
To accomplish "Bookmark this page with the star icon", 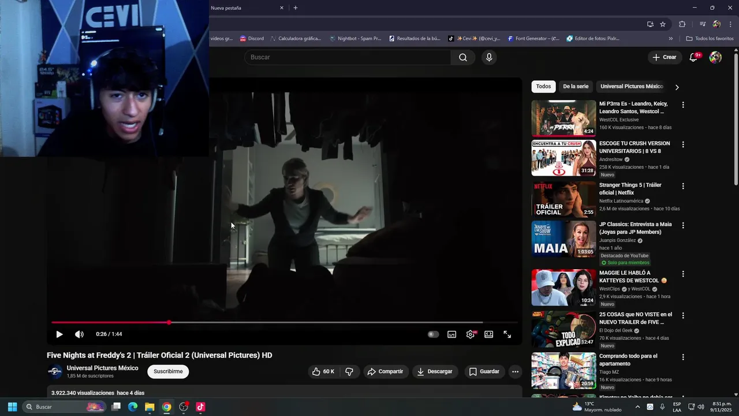I will click(x=663, y=24).
